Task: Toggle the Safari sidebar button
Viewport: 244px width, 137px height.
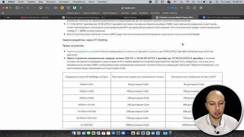Action: [17, 8]
